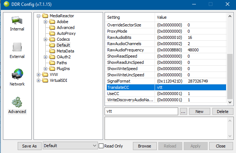This screenshot has height=153, width=236.
Task: Select the Adobe folder icon
Action: tap(52, 22)
